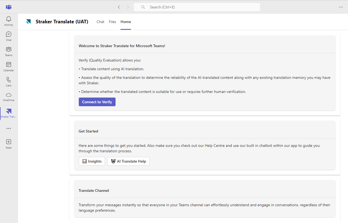
Task: Open Calls phone icon
Action: (x=9, y=80)
